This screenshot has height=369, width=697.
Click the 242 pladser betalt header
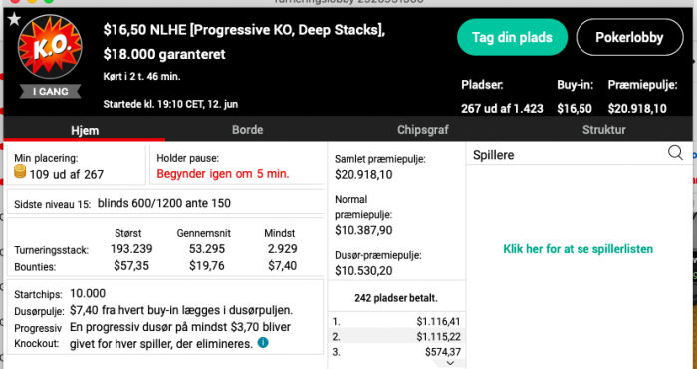pos(396,298)
